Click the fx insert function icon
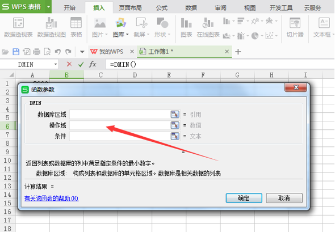 click(93, 64)
